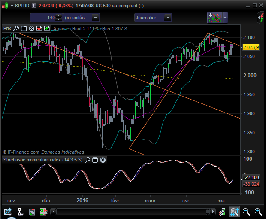
Task: Click the red down arrow icon in Prix panel
Action: 39,28
